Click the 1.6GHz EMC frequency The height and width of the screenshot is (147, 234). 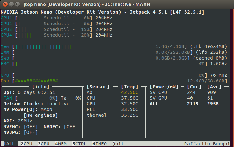pyautogui.click(x=219, y=64)
